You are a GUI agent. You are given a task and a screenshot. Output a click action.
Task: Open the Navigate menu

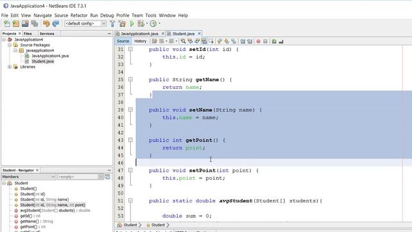tap(42, 15)
